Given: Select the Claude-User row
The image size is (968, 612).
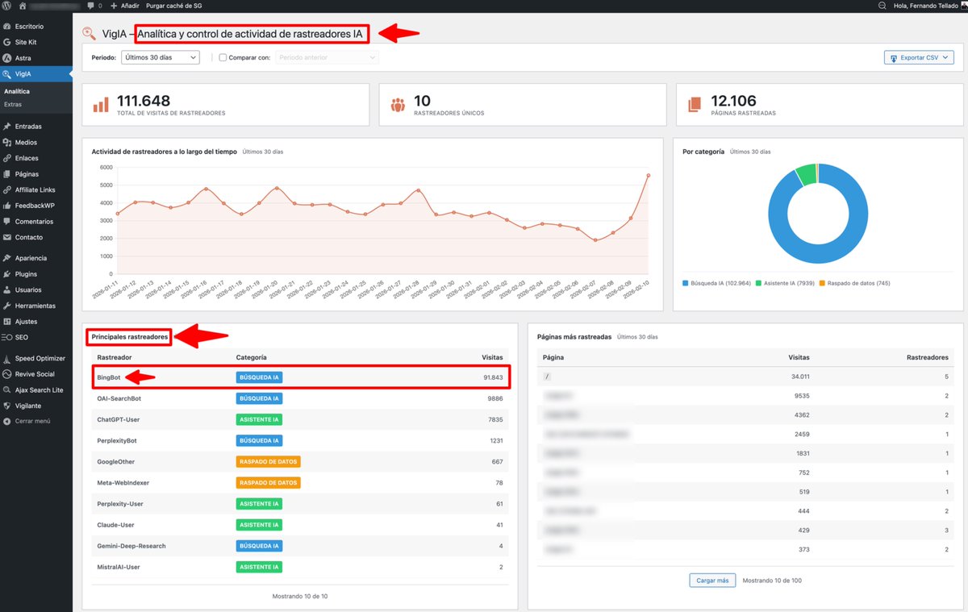Looking at the screenshot, I should (300, 525).
